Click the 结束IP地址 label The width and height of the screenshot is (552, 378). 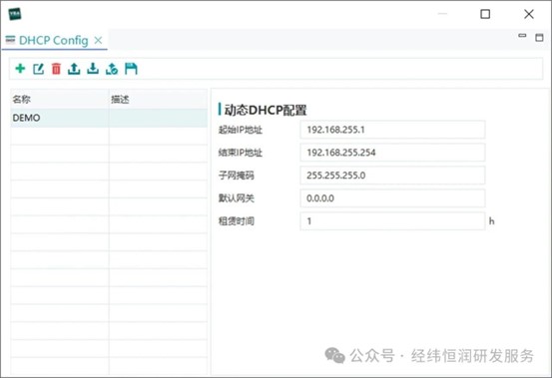click(241, 153)
